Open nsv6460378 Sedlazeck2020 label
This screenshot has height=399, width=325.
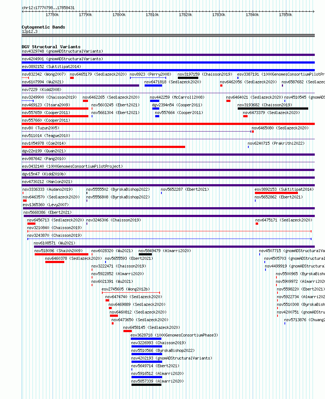point(73,258)
